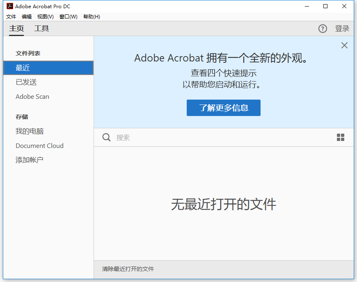This screenshot has width=357, height=282.
Task: Open the 文件 menu
Action: point(11,17)
